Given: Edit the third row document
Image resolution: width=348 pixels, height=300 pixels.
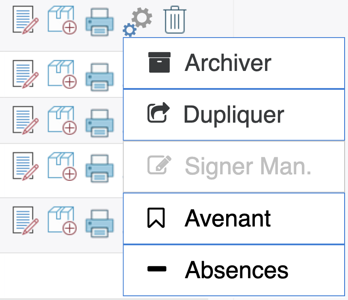Looking at the screenshot, I should pyautogui.click(x=26, y=120).
